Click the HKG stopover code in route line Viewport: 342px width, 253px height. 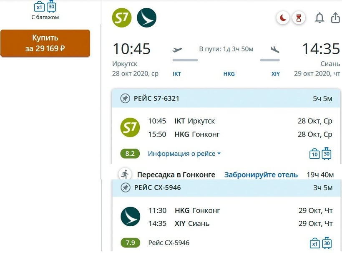[x=229, y=74]
